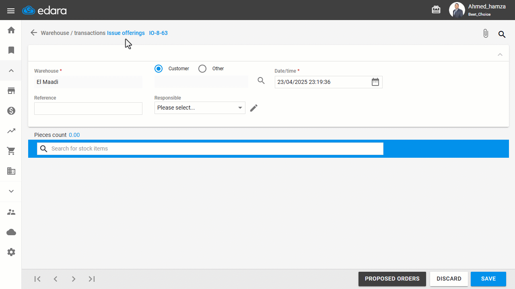Click the Date/time input field
515x289 pixels.
[329, 82]
